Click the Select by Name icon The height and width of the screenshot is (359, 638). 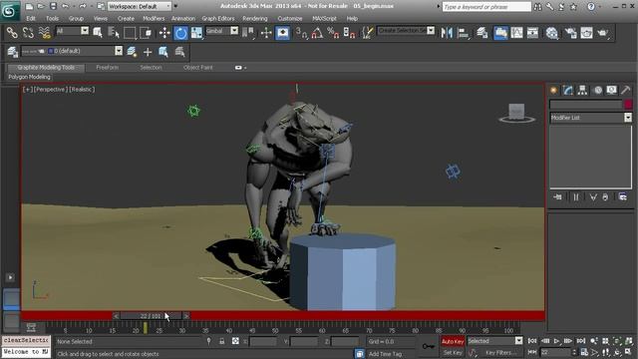click(114, 33)
